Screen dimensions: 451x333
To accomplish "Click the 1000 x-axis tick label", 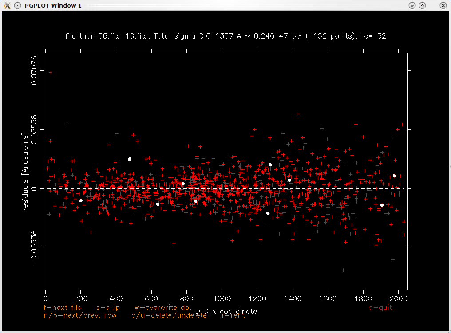I will click(x=222, y=298).
